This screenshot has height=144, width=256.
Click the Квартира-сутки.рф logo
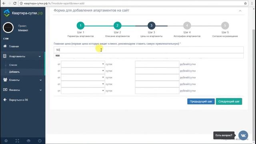tap(23, 13)
